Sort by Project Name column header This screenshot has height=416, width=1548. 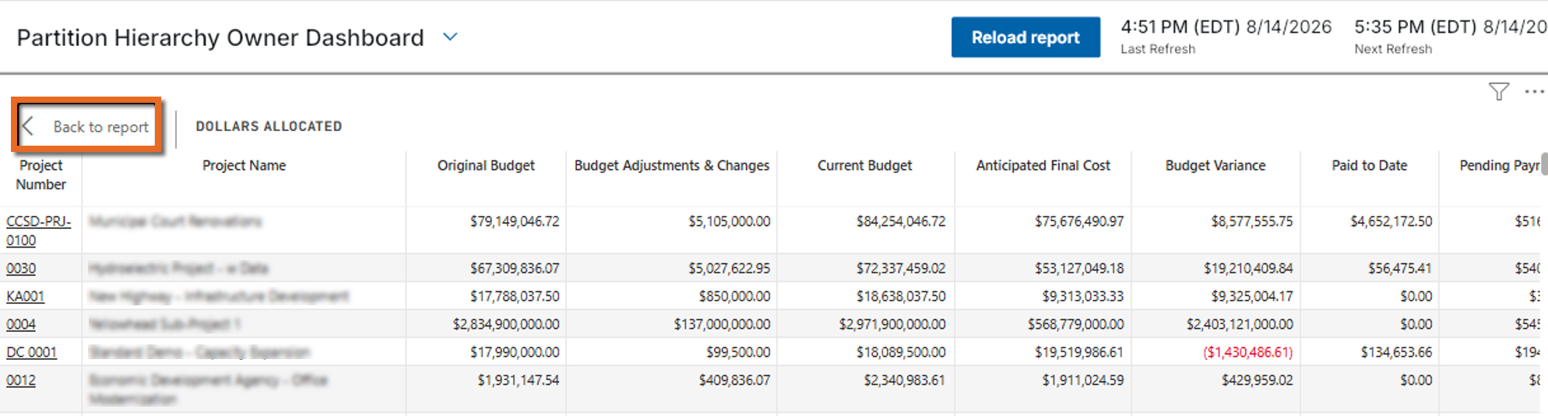244,165
